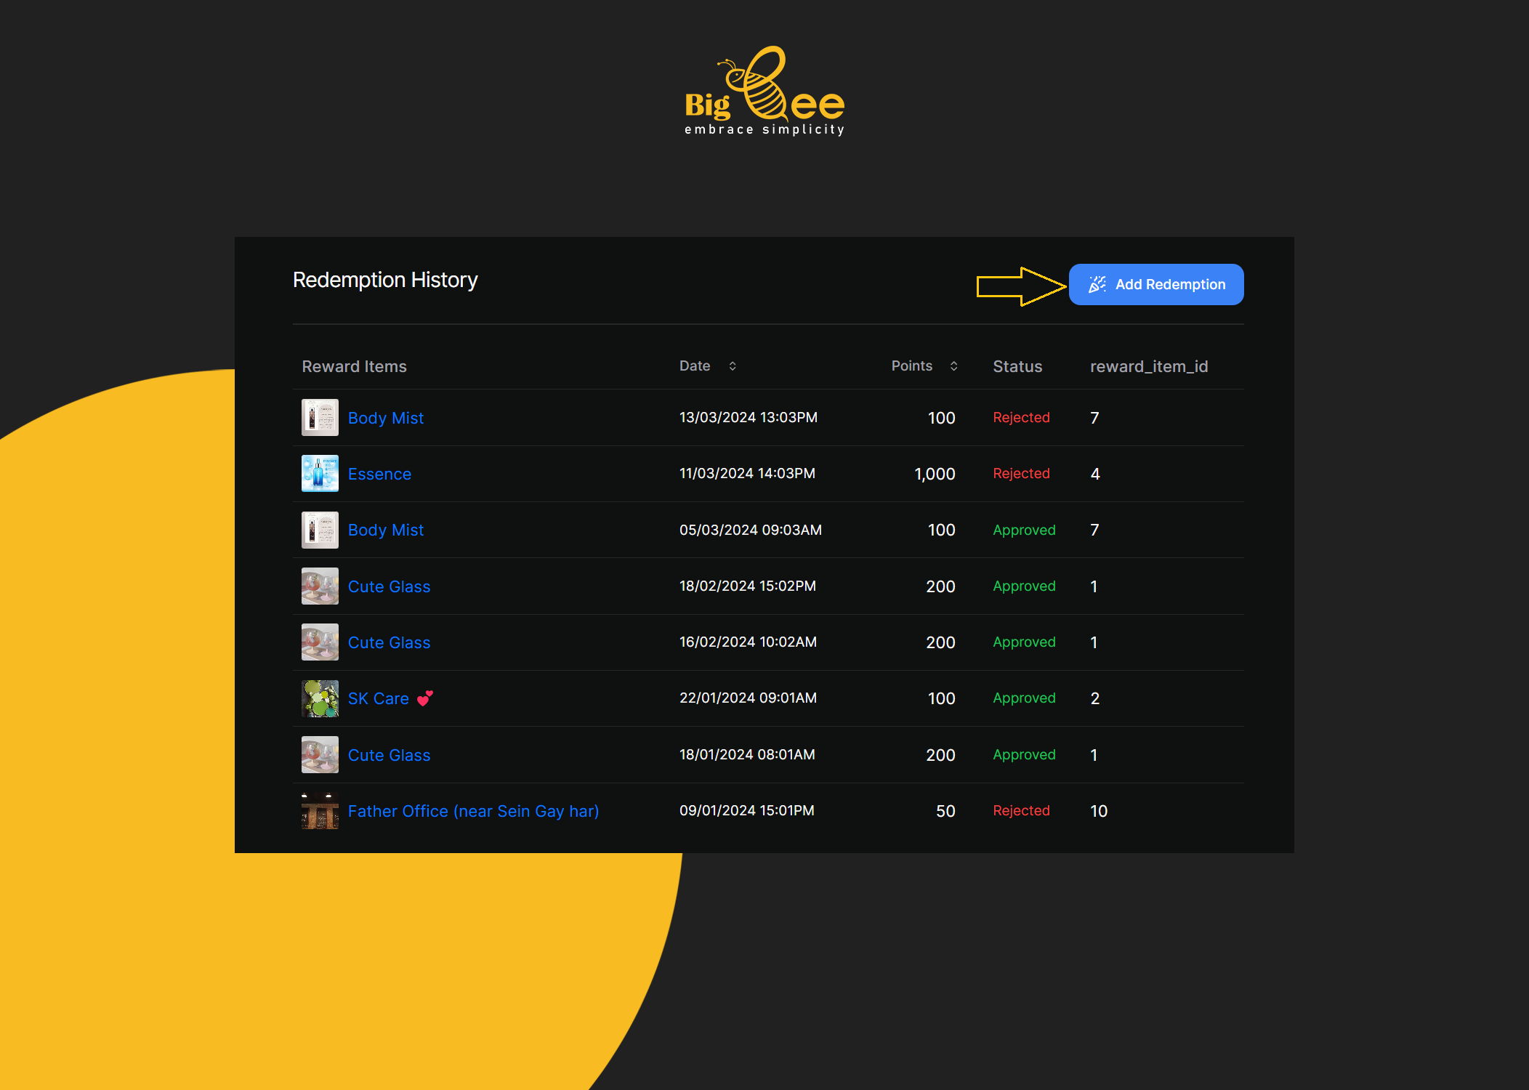Click Rejected status in 13/03/2024 row
This screenshot has width=1529, height=1090.
coord(1021,417)
